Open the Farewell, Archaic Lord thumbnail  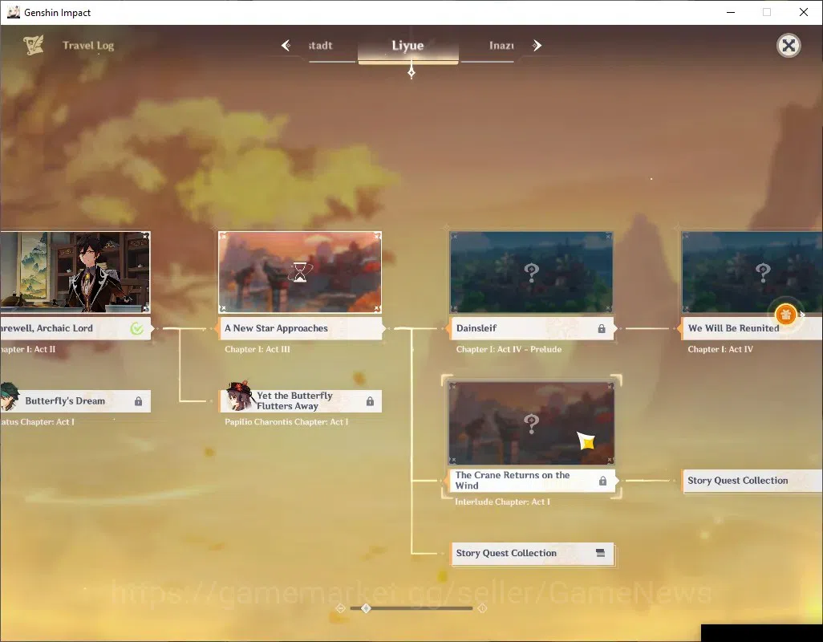tap(75, 272)
